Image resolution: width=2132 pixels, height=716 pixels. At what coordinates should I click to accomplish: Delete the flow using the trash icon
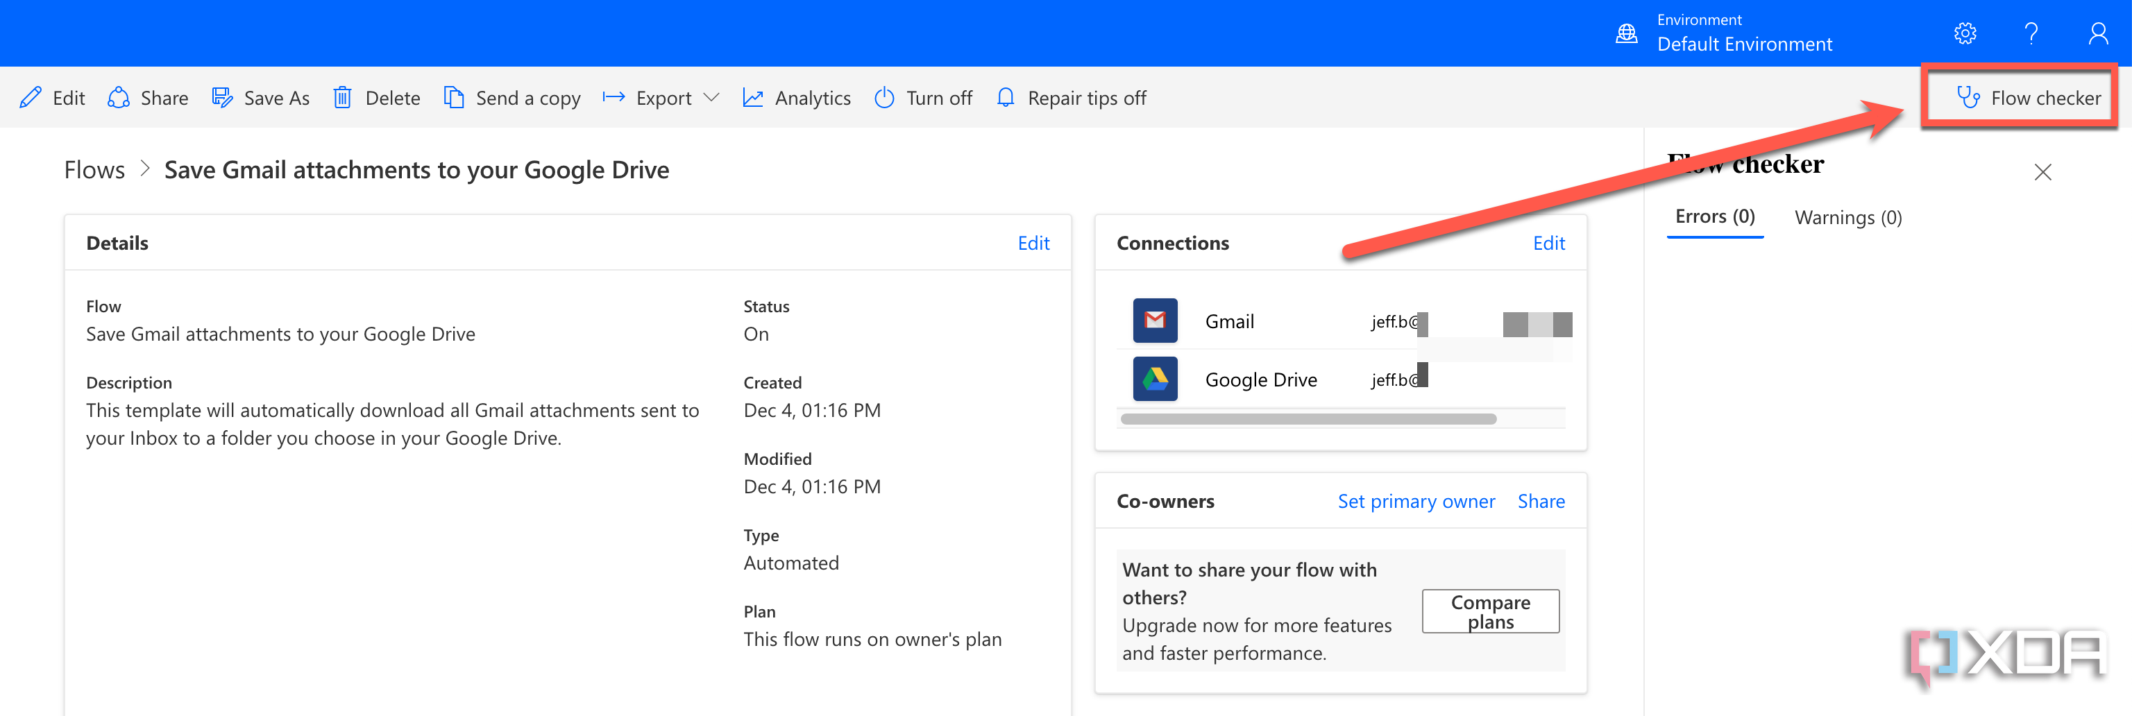[x=343, y=97]
